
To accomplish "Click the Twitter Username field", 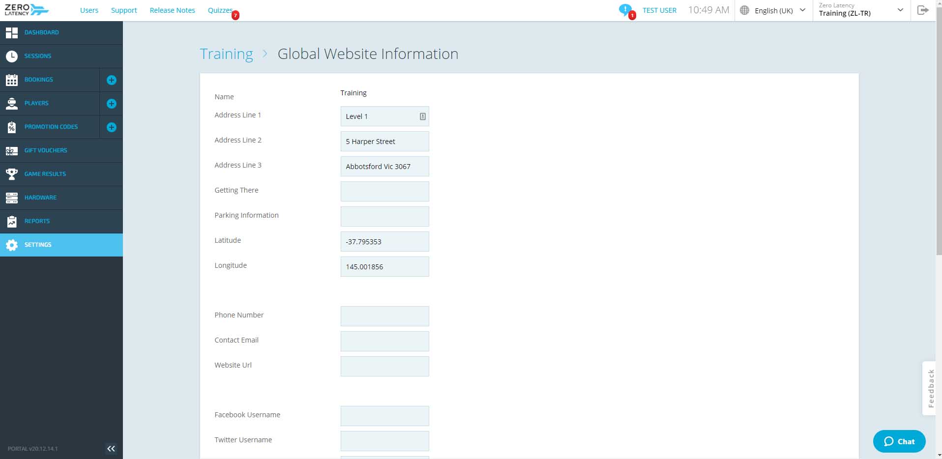I will click(384, 441).
